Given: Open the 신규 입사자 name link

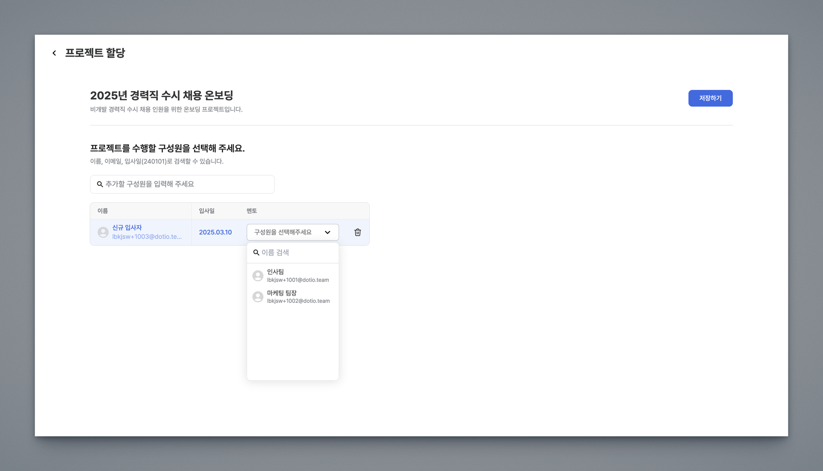Looking at the screenshot, I should click(x=127, y=227).
